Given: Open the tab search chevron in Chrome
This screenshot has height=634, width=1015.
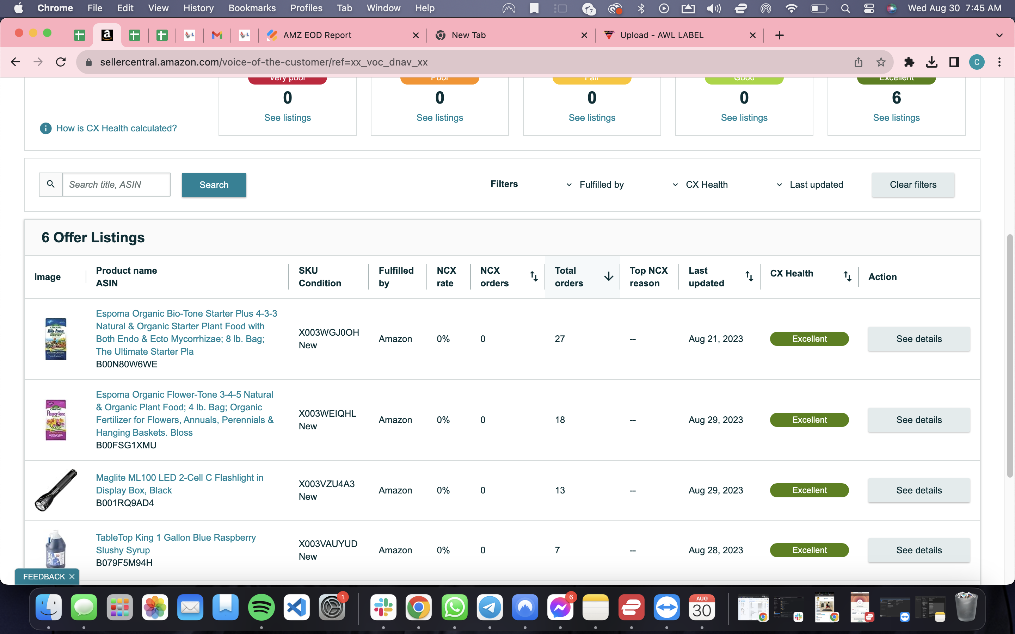Looking at the screenshot, I should tap(999, 35).
